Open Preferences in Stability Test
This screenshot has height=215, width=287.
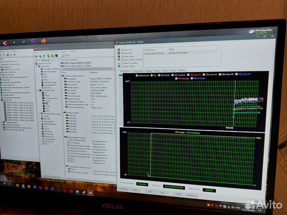[191, 195]
